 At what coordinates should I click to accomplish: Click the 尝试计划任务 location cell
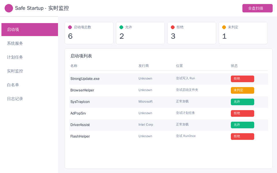(x=186, y=113)
